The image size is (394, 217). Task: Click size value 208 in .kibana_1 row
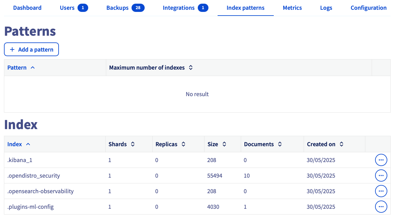[212, 160]
